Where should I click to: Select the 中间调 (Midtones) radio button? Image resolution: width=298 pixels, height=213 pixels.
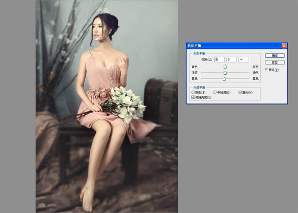[215, 93]
